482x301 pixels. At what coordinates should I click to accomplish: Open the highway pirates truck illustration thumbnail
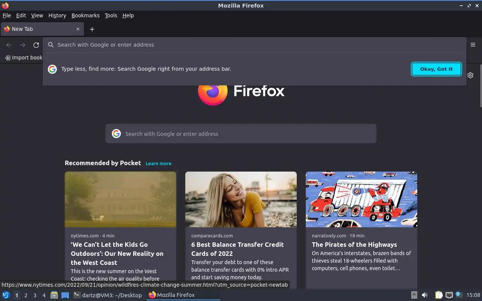361,199
